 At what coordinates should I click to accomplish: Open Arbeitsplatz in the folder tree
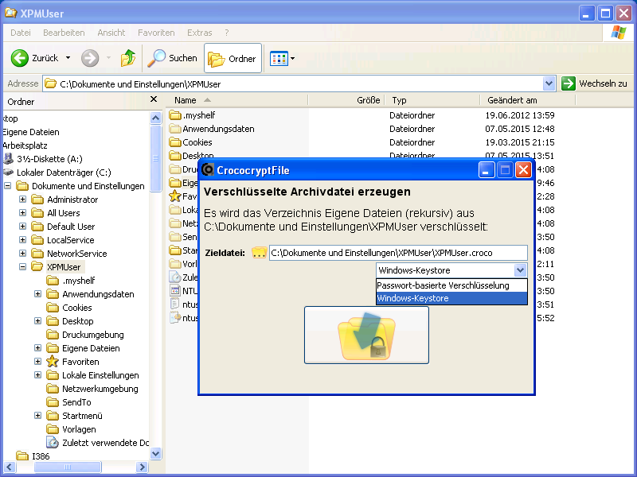25,145
